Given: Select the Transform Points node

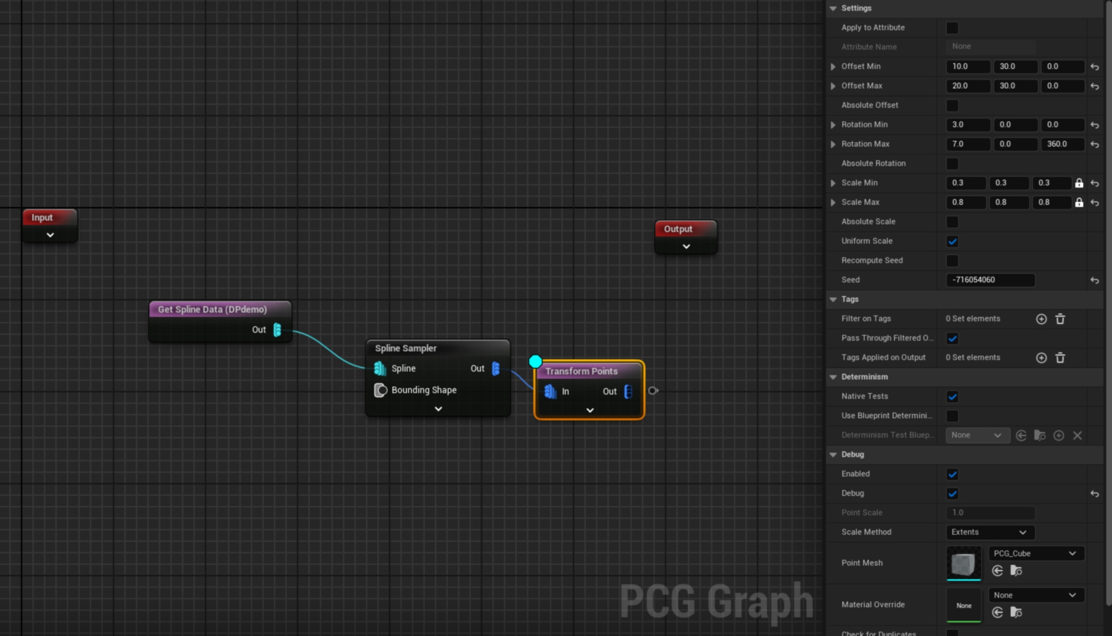Looking at the screenshot, I should tap(581, 371).
